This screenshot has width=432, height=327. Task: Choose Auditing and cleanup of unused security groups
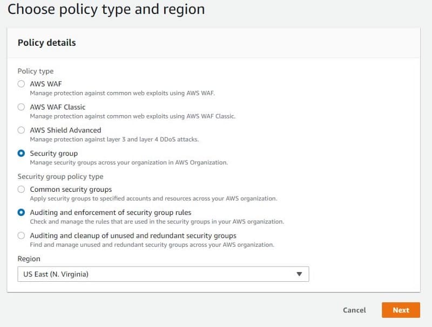coord(21,235)
